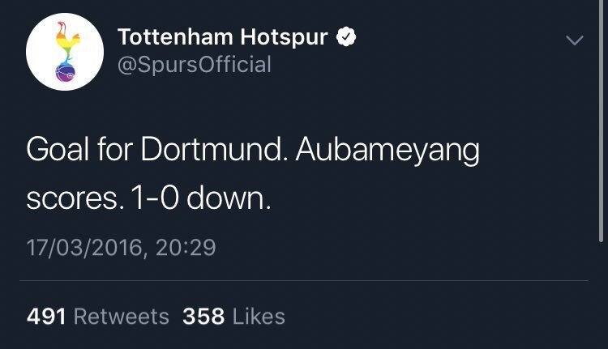Click the time 20:29
This screenshot has height=349, width=608.
191,246
